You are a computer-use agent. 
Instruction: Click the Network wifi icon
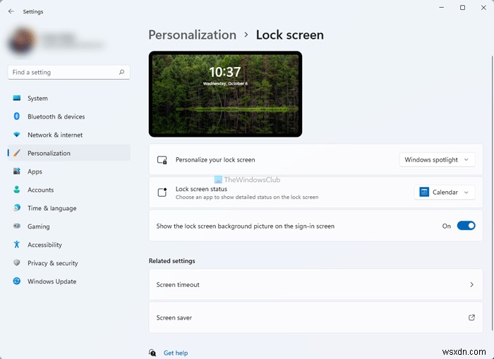point(17,135)
